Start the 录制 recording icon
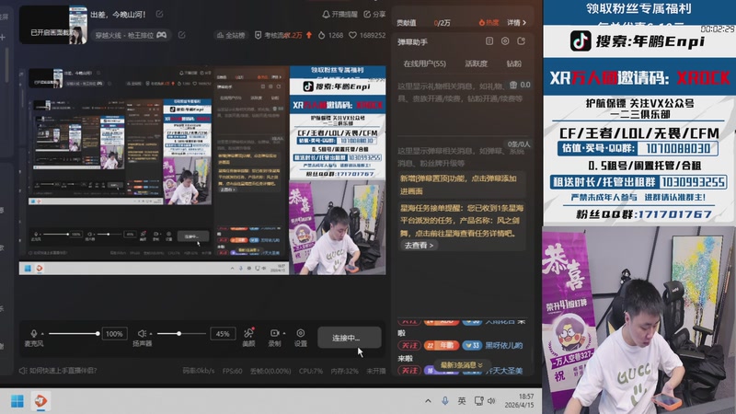This screenshot has height=414, width=736. coord(274,333)
